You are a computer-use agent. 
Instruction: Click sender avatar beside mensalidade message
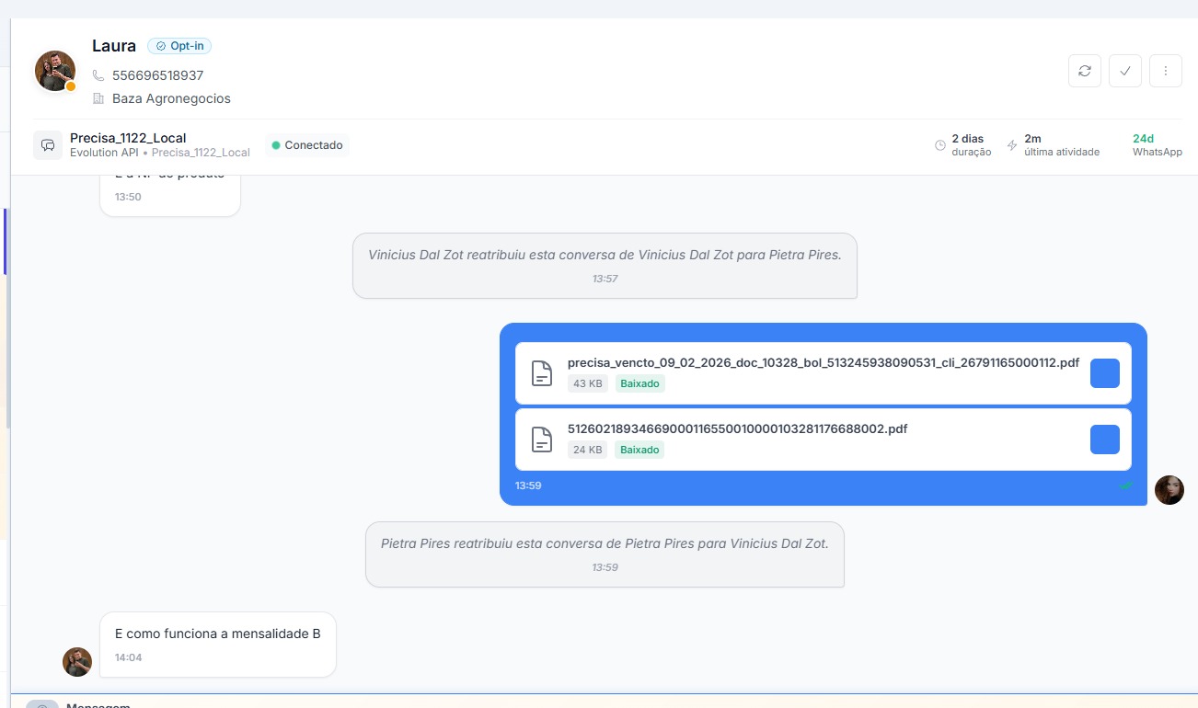(77, 662)
